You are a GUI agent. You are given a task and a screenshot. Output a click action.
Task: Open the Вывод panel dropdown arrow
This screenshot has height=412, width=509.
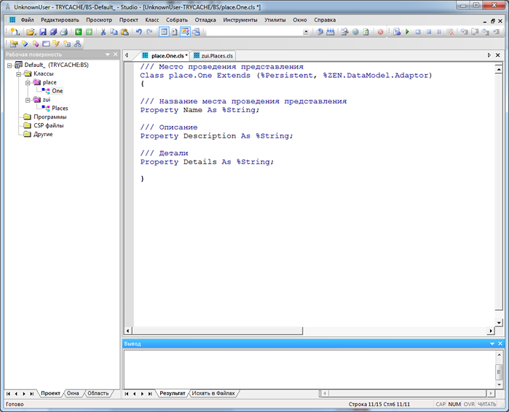(x=492, y=344)
